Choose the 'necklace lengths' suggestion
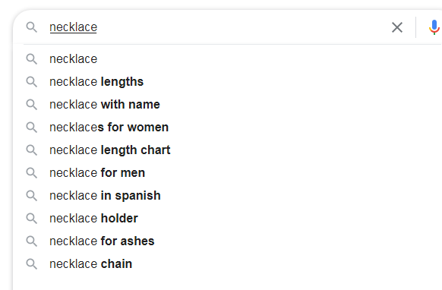This screenshot has height=290, width=442. pyautogui.click(x=227, y=82)
